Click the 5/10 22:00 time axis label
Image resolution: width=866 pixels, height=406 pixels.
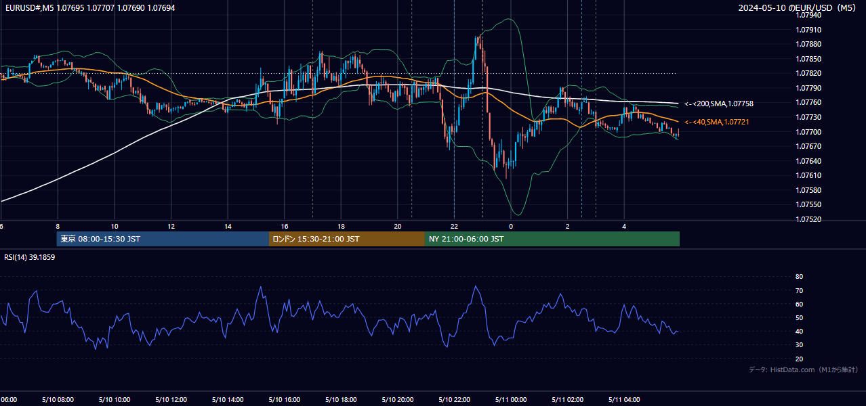click(454, 400)
